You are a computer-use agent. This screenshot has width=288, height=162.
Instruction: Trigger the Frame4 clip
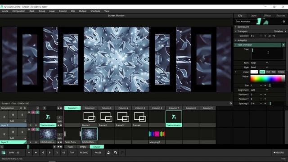tap(140, 117)
